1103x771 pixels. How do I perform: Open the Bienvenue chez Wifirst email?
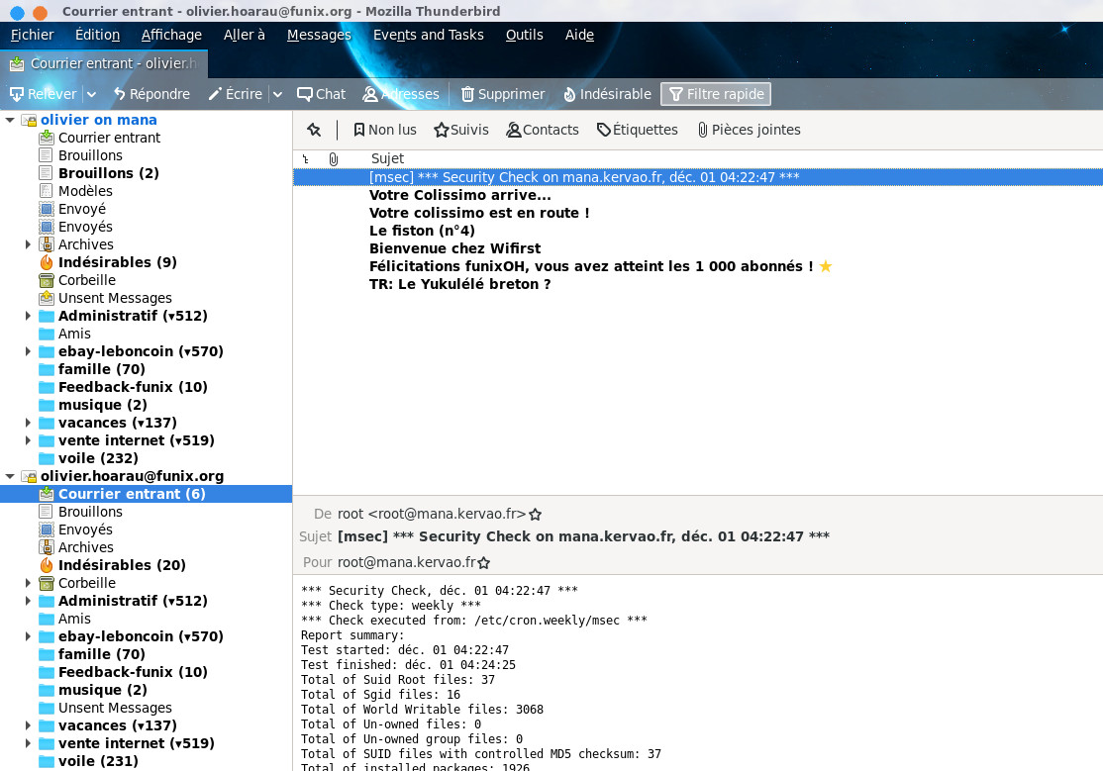pos(454,248)
